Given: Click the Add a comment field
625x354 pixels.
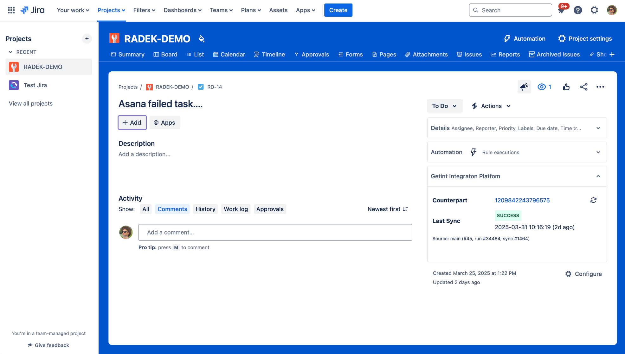Looking at the screenshot, I should (275, 232).
